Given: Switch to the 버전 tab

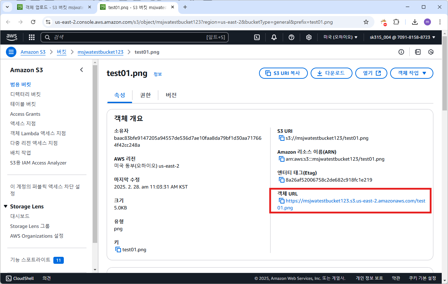Looking at the screenshot, I should coord(171,95).
